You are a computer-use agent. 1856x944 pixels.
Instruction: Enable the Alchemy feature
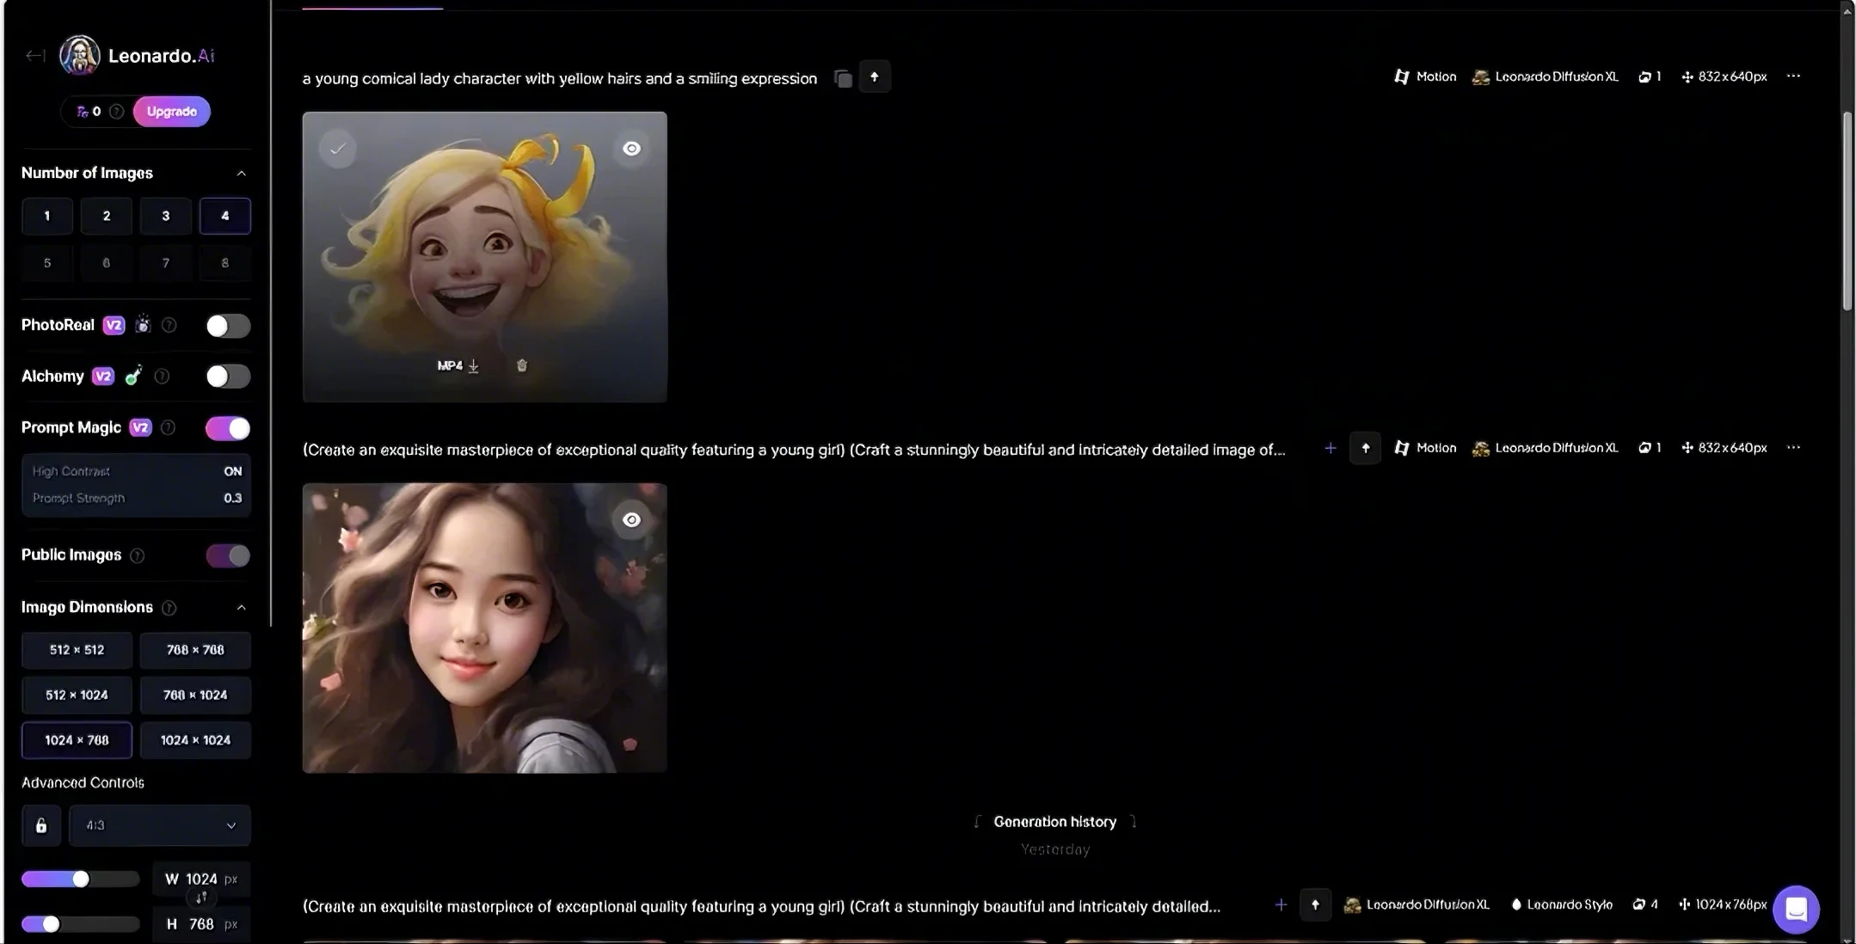click(227, 376)
